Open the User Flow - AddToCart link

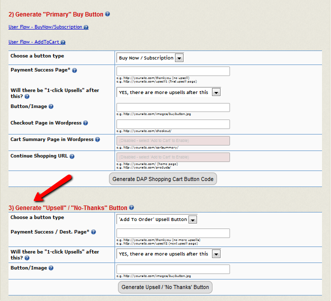34,42
